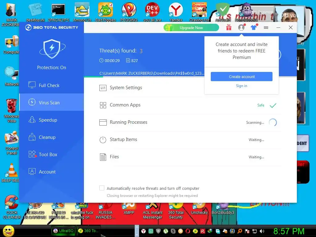Open COCK CLEANER desktop shortcut

point(12,207)
